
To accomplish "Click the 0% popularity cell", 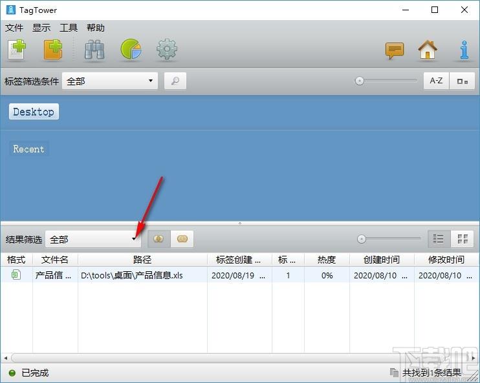I will 327,275.
